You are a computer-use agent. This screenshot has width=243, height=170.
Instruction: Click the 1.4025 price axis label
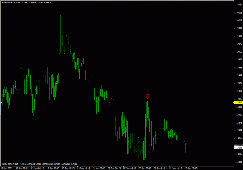pyautogui.click(x=239, y=5)
